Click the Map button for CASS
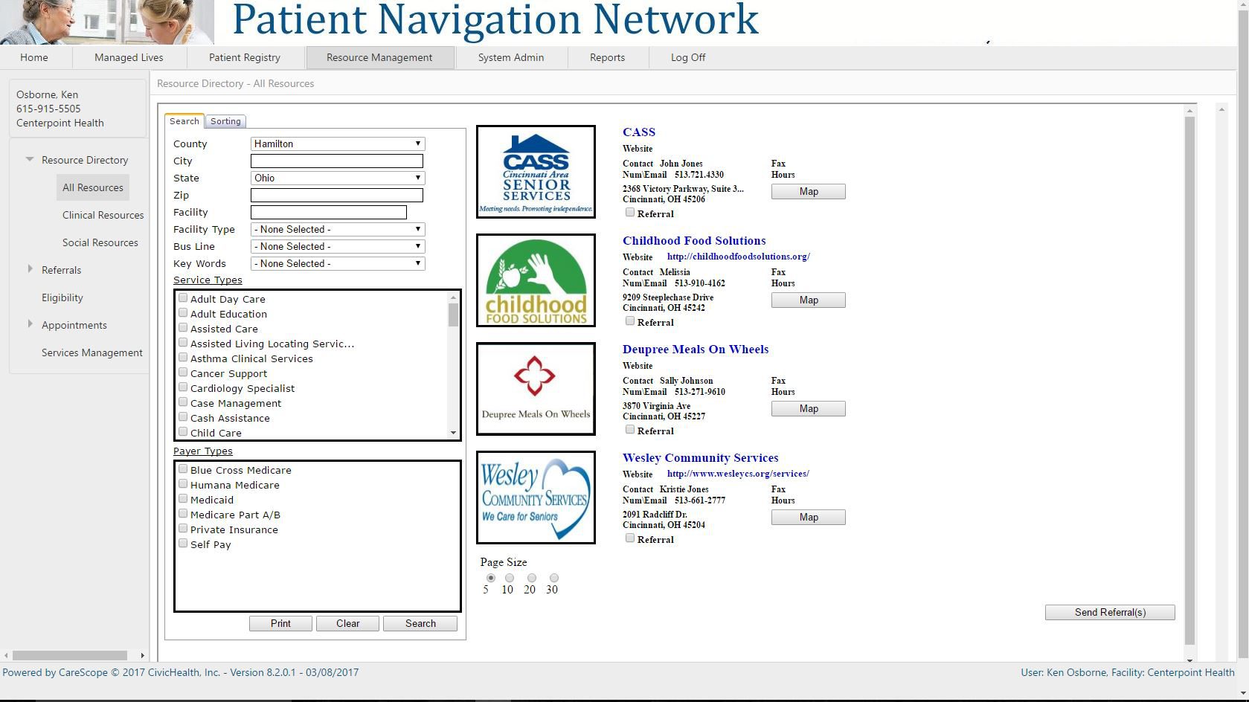Image resolution: width=1249 pixels, height=702 pixels. (x=809, y=191)
